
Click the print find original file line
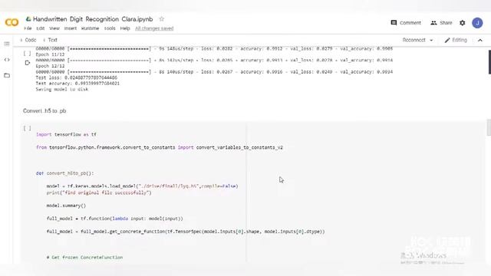tap(99, 192)
